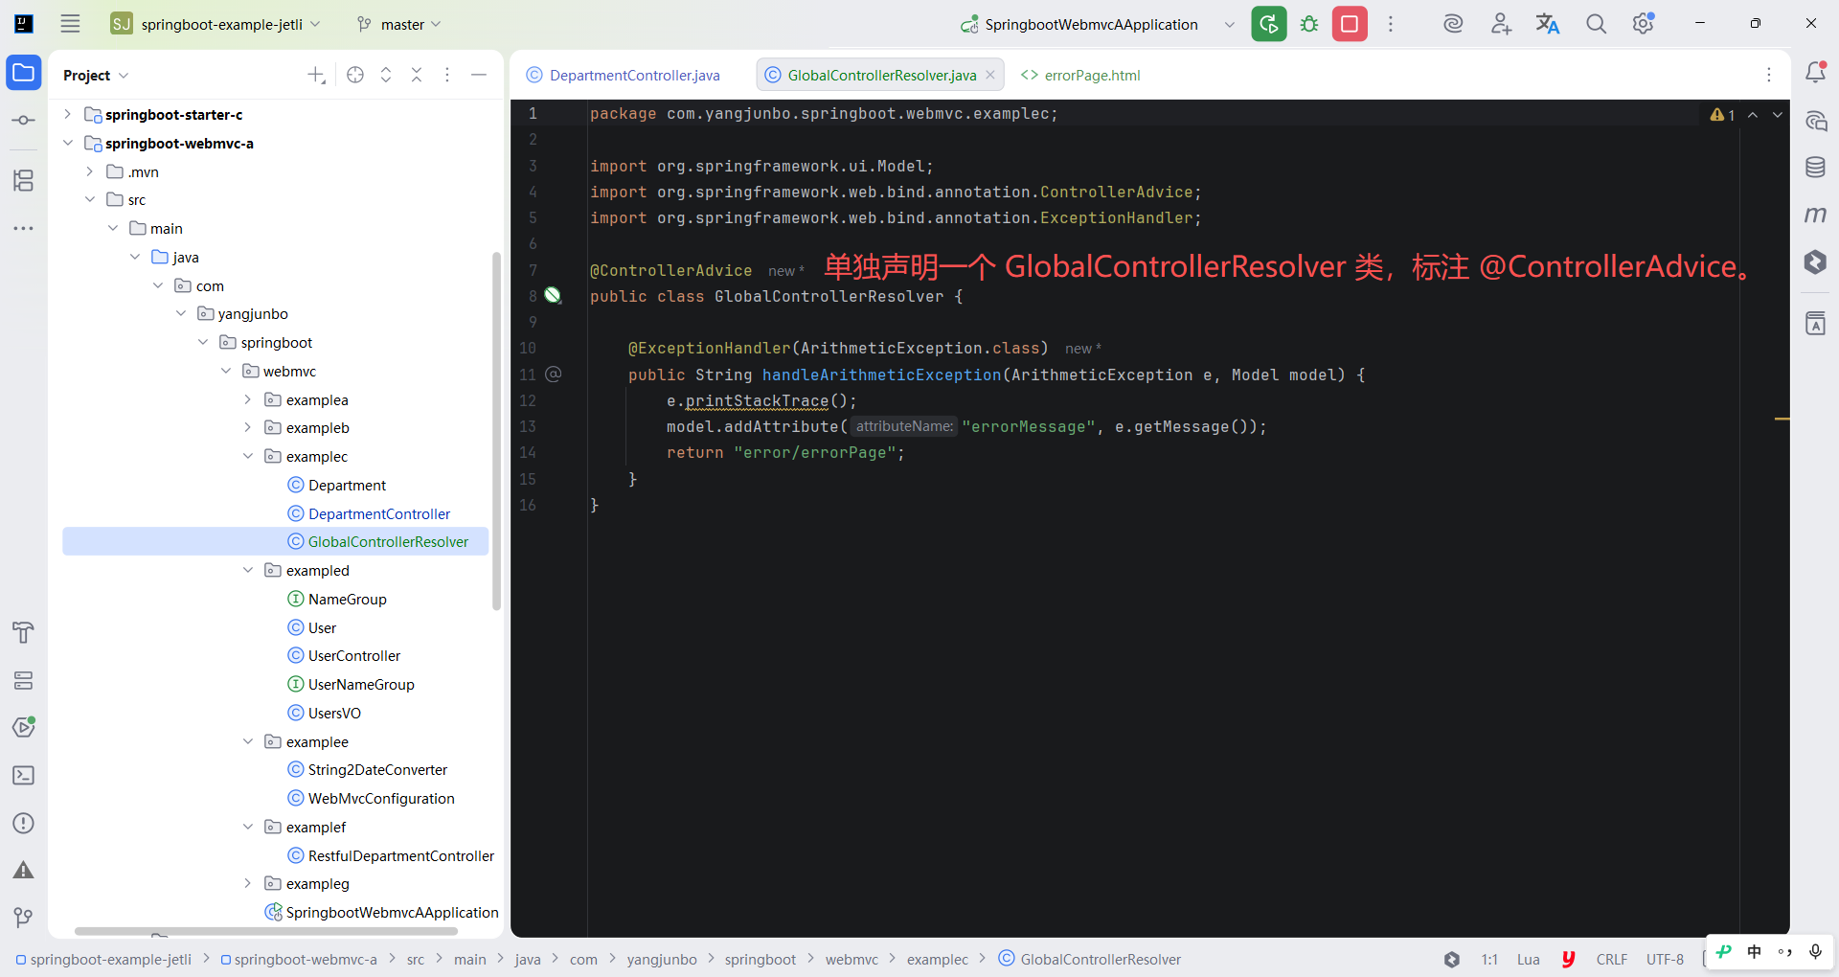Open Search Everywhere magnifier
Screen dimensions: 1839x977
[1596, 24]
